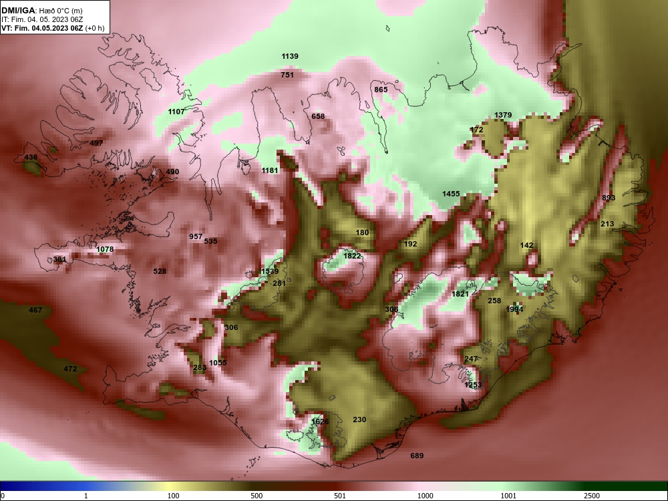Click the map value 1139
The height and width of the screenshot is (501, 668).
click(x=290, y=56)
